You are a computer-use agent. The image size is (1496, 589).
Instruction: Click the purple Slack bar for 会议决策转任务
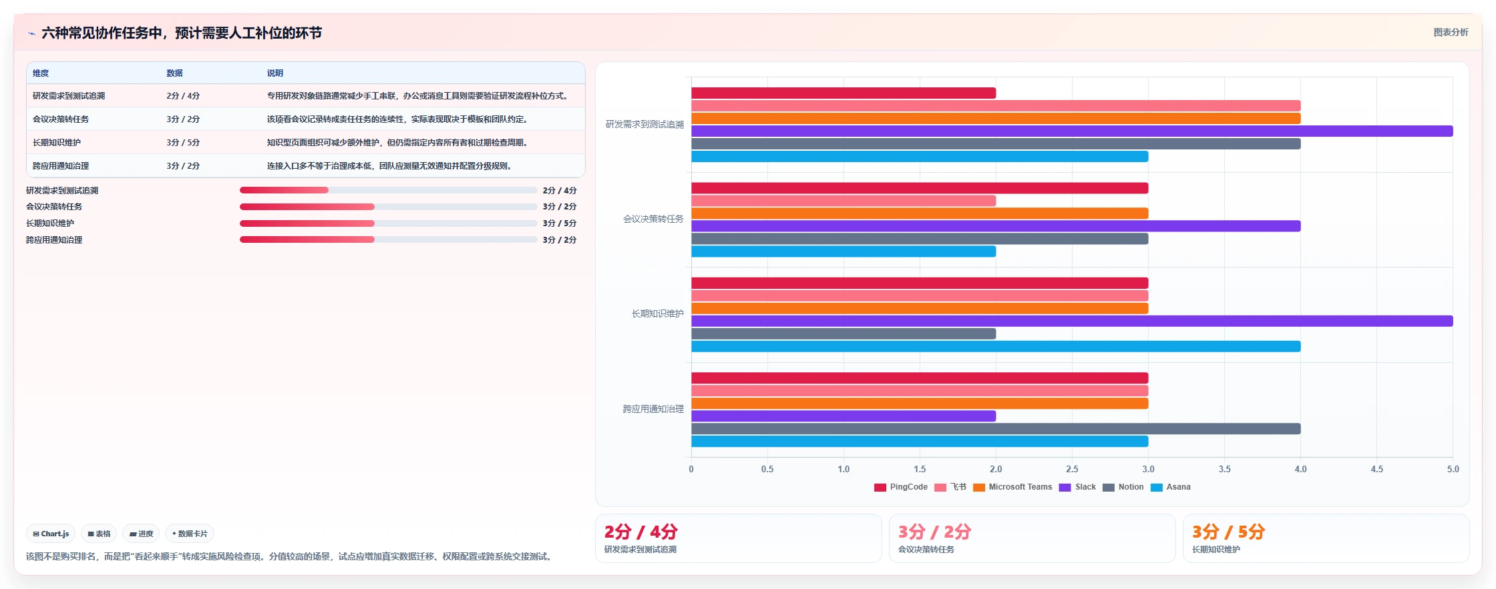(996, 226)
